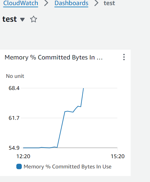Click the blue legend color swatch
150x182 pixels.
[19, 166]
